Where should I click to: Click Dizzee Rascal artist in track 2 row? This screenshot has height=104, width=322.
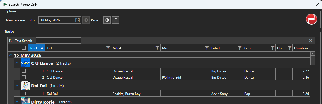point(136,78)
